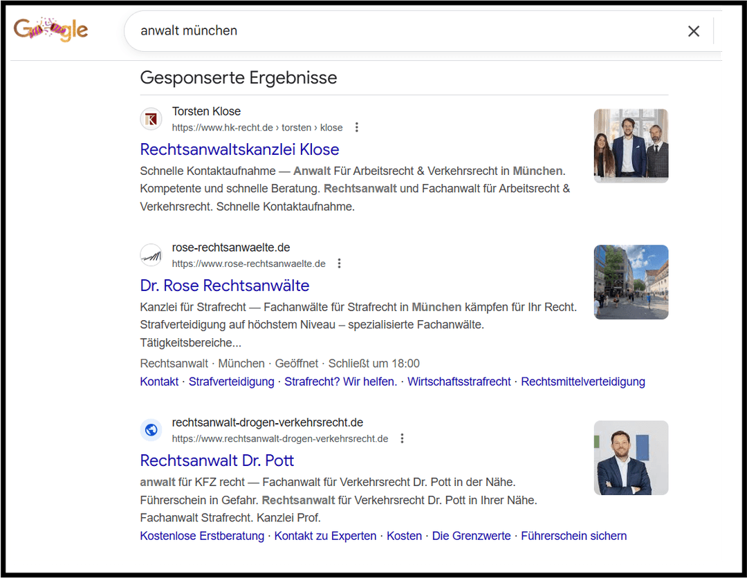747x578 pixels.
Task: Click the portrait thumbnail of Dr. Pott
Action: pos(630,458)
